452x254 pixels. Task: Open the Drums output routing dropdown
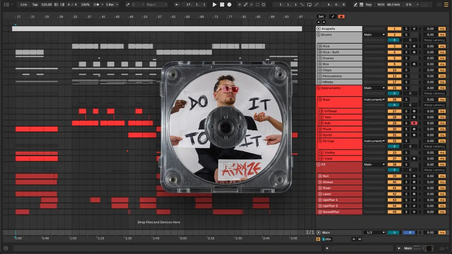[x=374, y=35]
